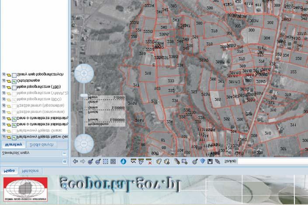Click the Województwo scale label
This screenshot has width=308, height=205.
point(98,124)
